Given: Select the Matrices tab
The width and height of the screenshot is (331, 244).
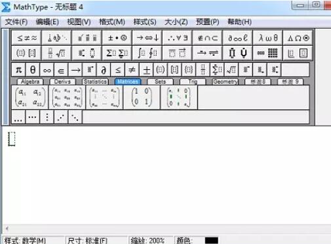Looking at the screenshot, I should (128, 82).
